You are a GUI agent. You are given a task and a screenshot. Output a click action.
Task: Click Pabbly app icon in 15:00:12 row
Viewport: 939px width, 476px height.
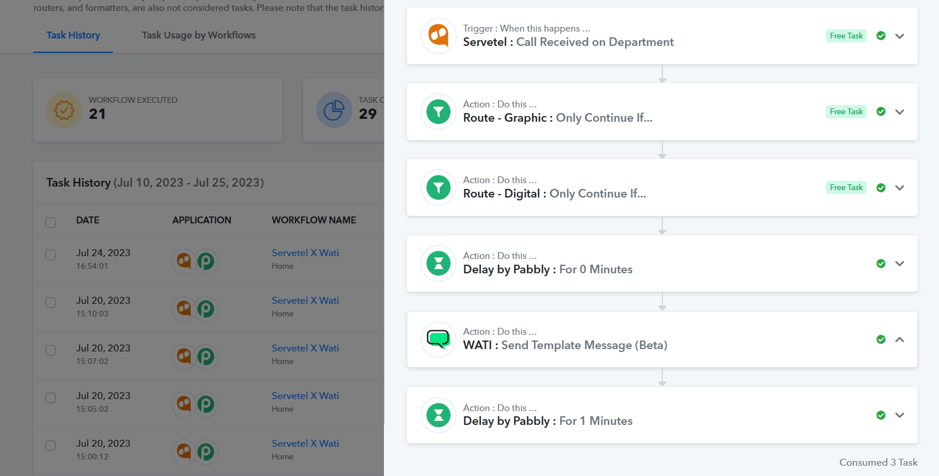pos(205,452)
